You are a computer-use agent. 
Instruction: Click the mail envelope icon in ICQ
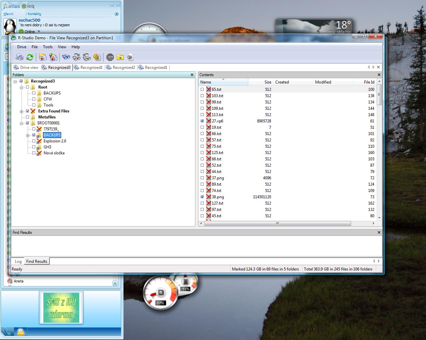21,331
